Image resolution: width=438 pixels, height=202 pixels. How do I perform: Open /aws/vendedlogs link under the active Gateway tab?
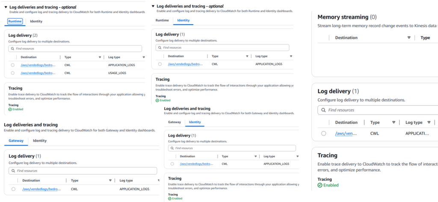tap(41, 189)
